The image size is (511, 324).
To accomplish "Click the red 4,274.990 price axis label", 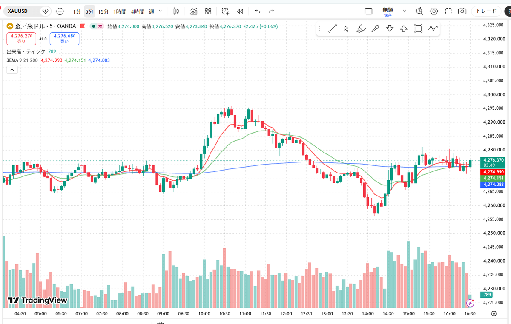I will tap(493, 172).
